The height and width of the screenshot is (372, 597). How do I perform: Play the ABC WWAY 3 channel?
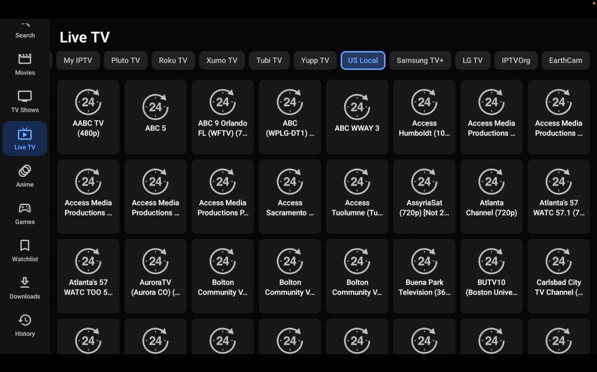tap(357, 117)
